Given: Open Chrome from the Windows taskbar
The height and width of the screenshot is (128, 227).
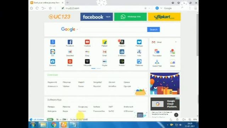Looking at the screenshot, I should [54, 125].
